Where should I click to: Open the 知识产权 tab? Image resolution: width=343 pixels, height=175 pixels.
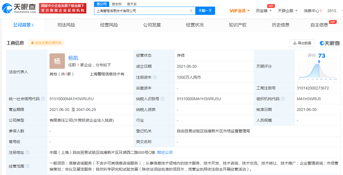238,25
